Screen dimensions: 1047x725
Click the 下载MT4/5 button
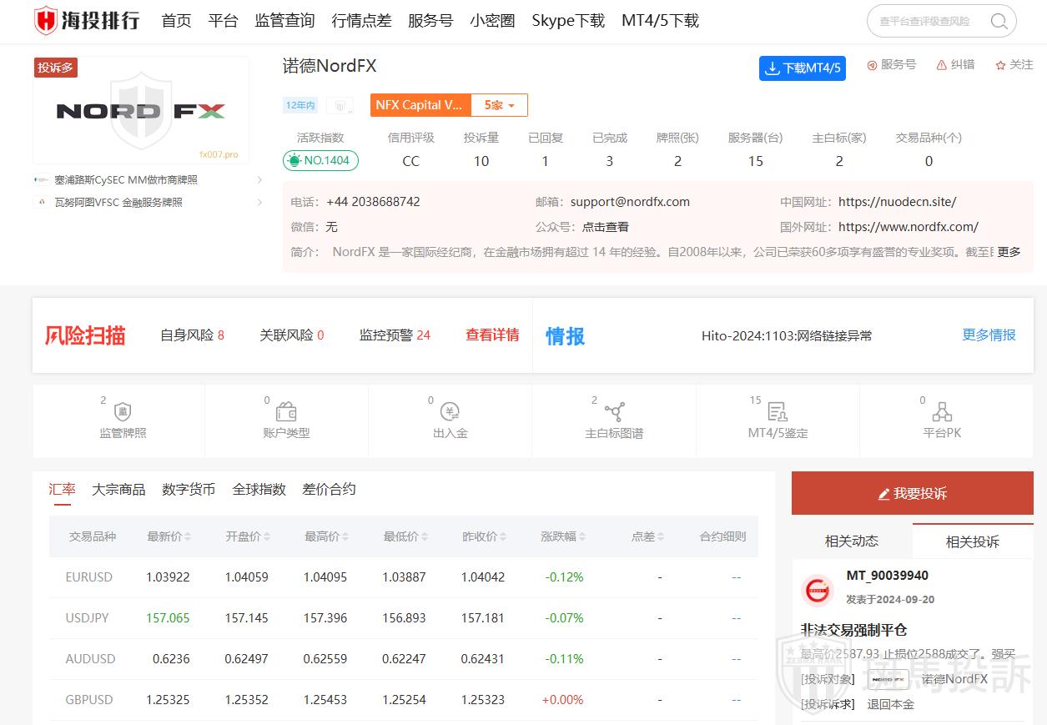(802, 68)
